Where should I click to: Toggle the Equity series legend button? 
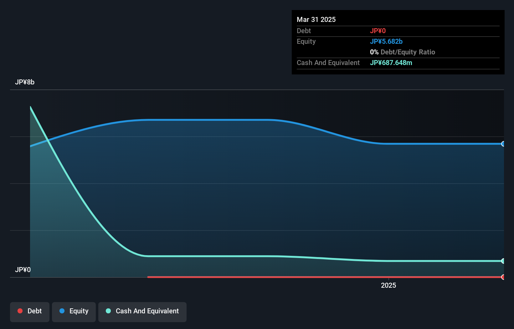pyautogui.click(x=74, y=312)
